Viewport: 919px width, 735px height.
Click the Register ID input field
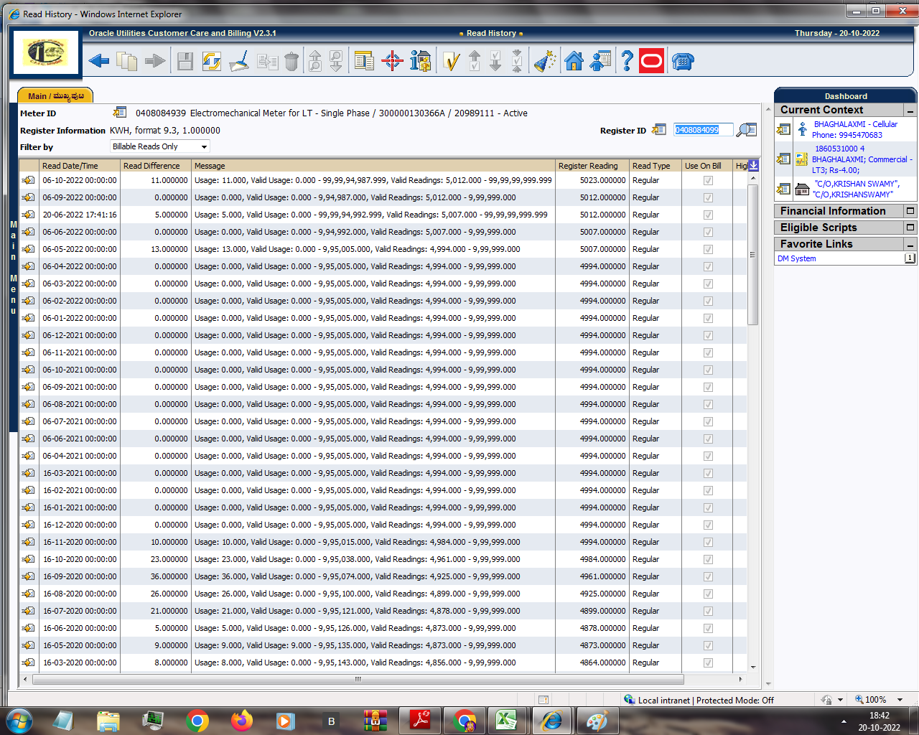[x=704, y=130]
